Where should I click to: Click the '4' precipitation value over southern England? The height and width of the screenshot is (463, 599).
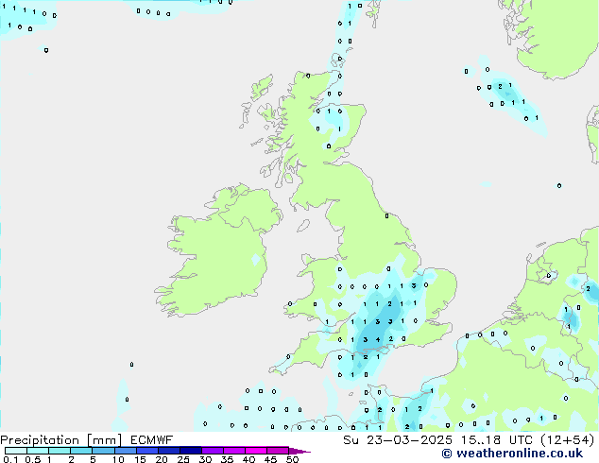coord(378,339)
